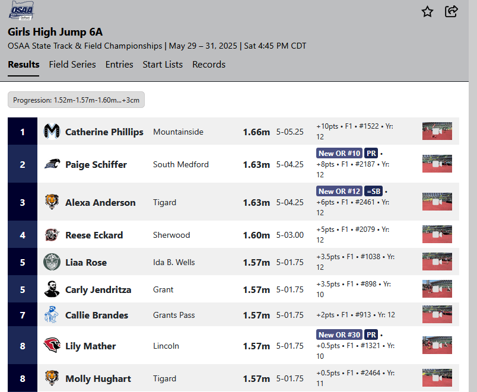Screen dimensions: 477x392
Task: Click the Tigard school link for Alexa Anderson
Action: [x=164, y=202]
